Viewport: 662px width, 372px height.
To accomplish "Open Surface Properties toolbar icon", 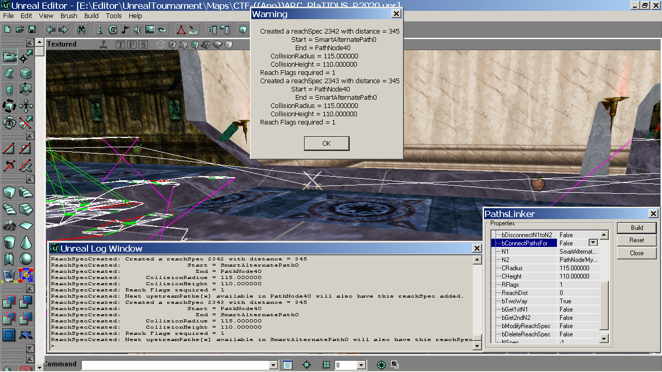I will pos(224,29).
